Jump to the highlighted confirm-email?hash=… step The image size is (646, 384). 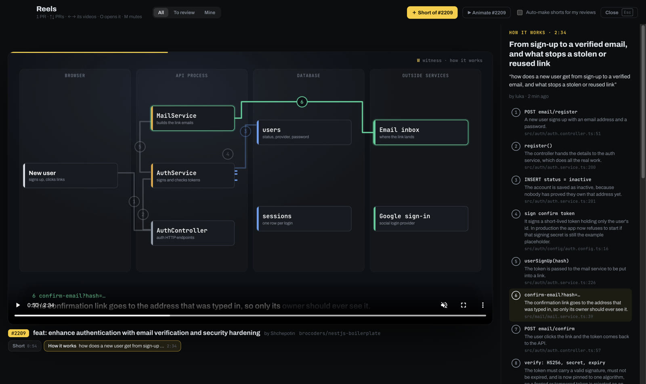(570, 305)
